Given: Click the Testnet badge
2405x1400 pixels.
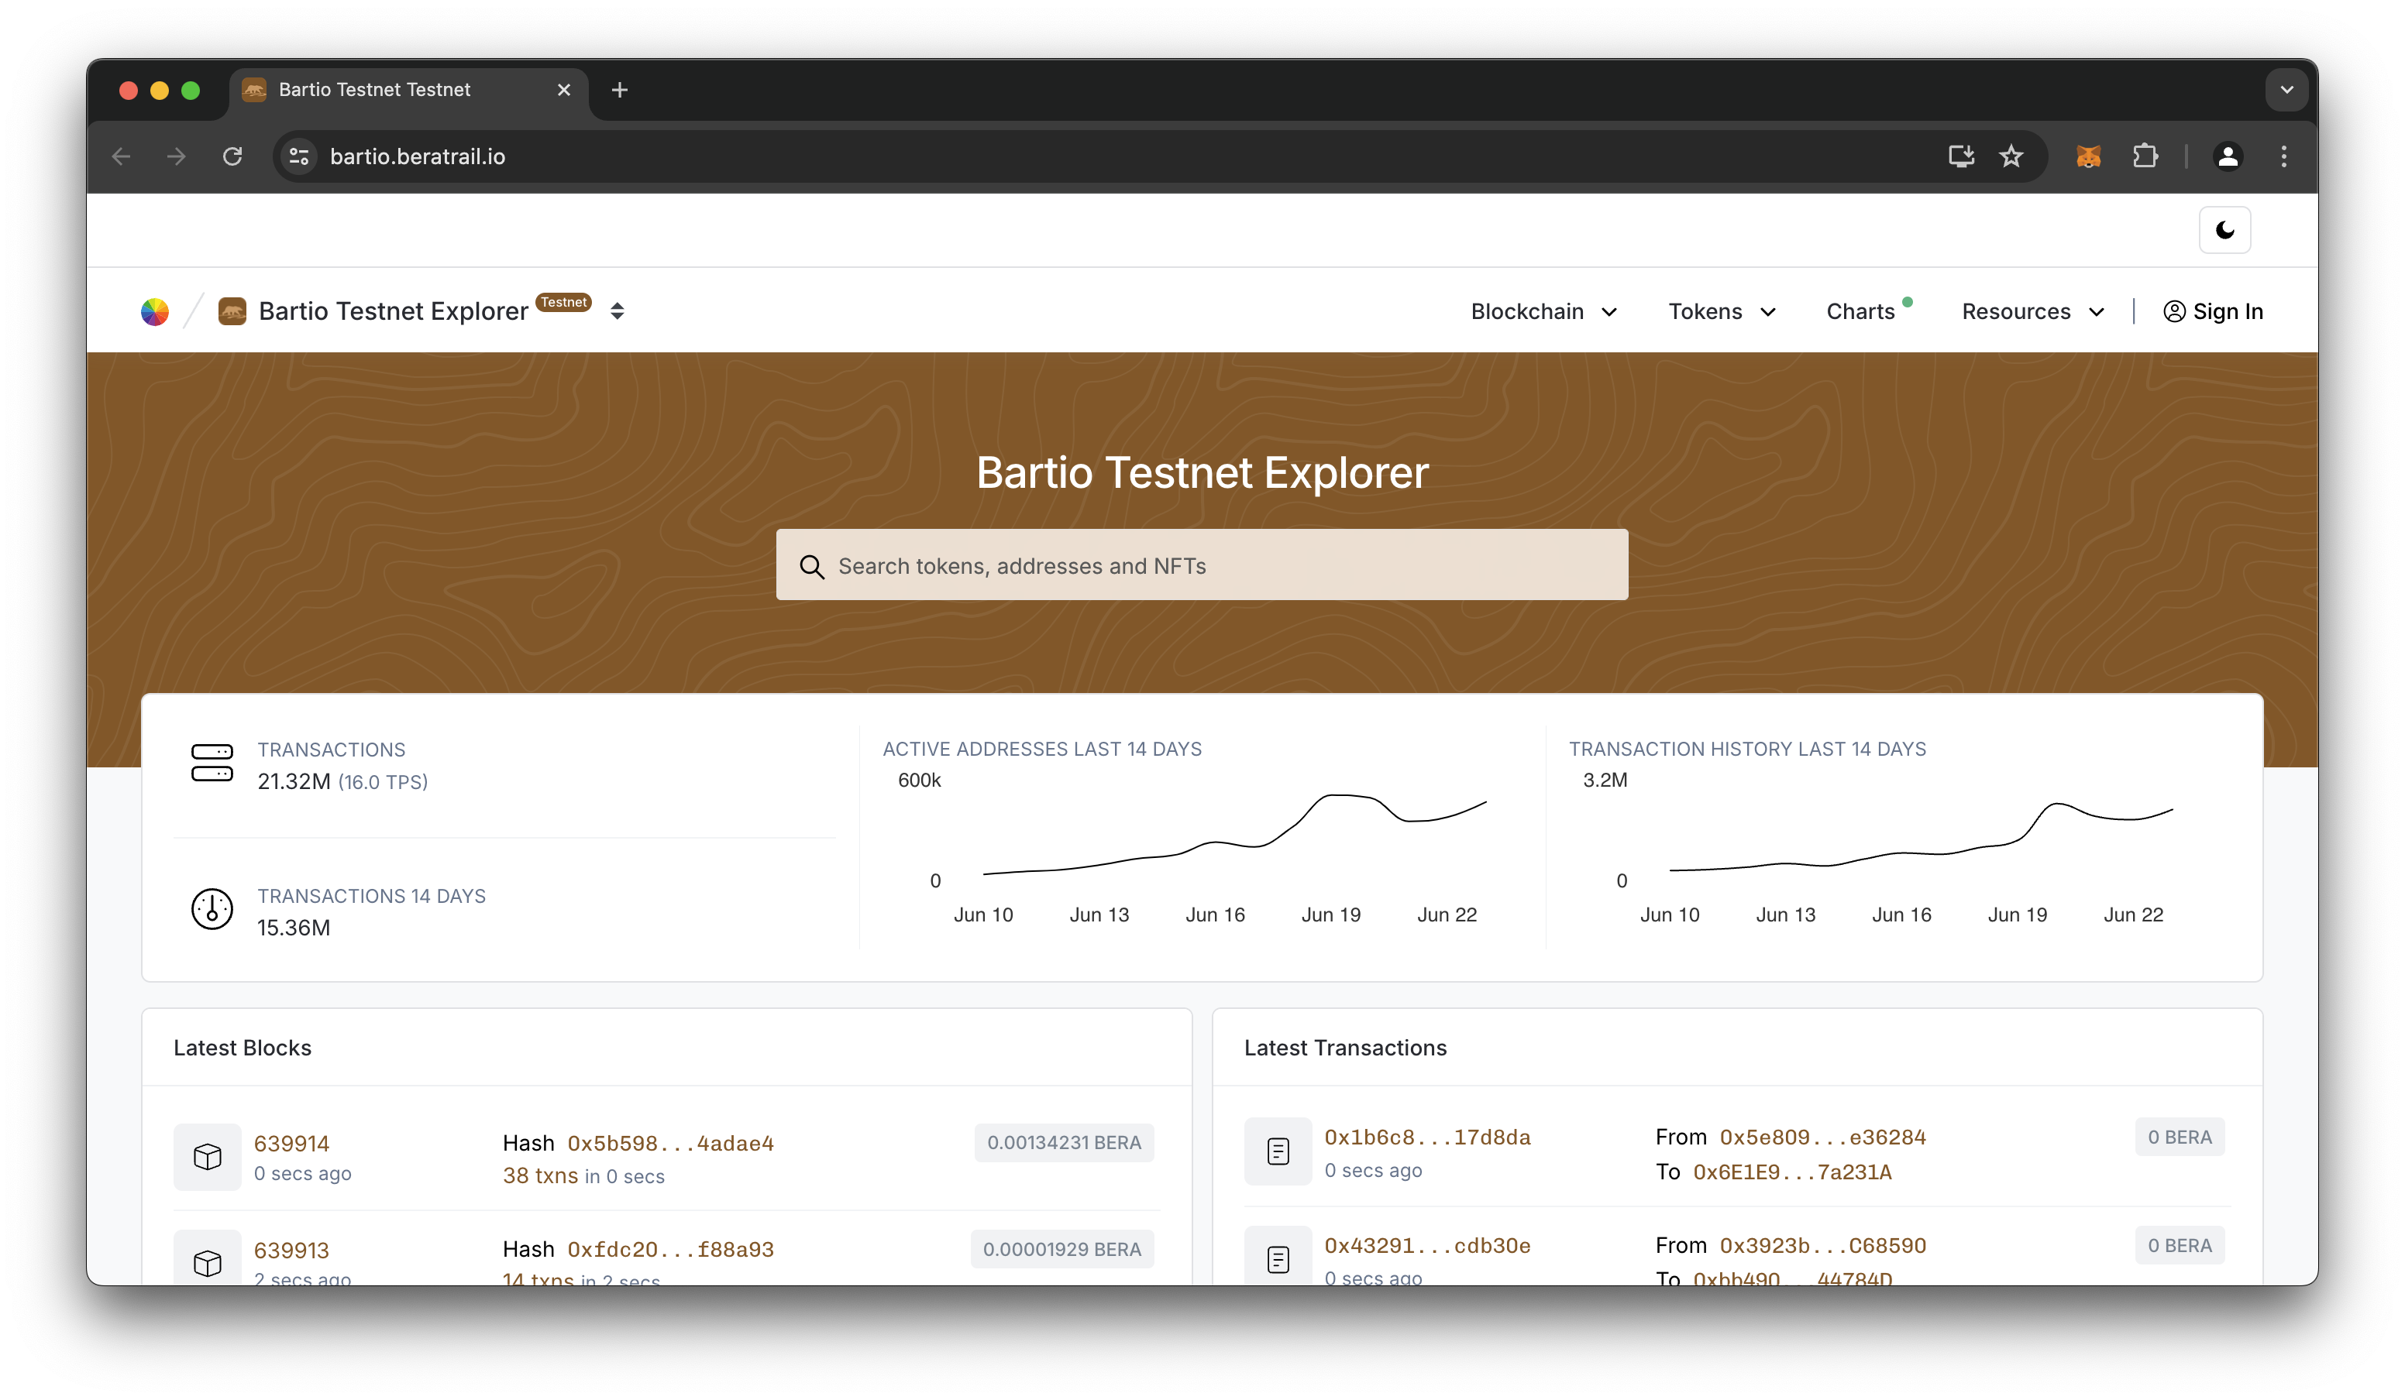Looking at the screenshot, I should coord(563,302).
